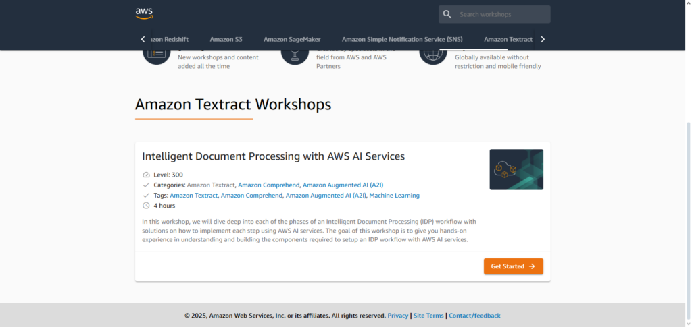Click 'Globally available without restriction' text
This screenshot has width=692, height=327.
(498, 62)
